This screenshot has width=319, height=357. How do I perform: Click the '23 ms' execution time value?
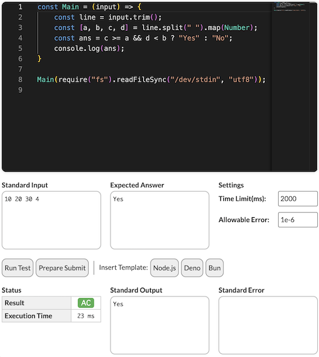pos(86,316)
